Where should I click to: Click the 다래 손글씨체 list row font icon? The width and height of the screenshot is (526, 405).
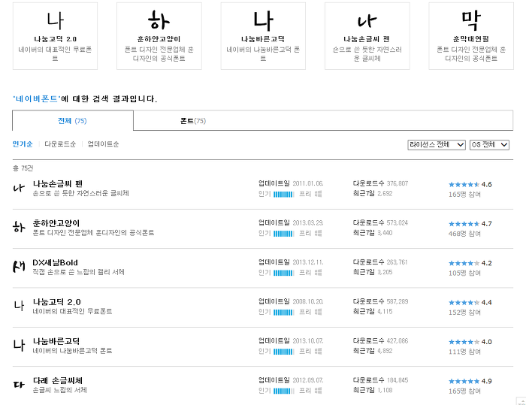[x=19, y=385]
